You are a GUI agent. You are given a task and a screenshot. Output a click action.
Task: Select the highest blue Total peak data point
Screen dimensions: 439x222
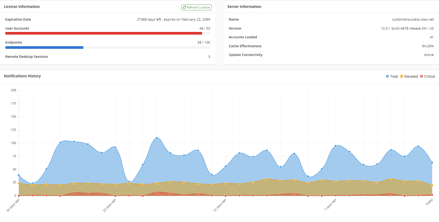(157, 138)
